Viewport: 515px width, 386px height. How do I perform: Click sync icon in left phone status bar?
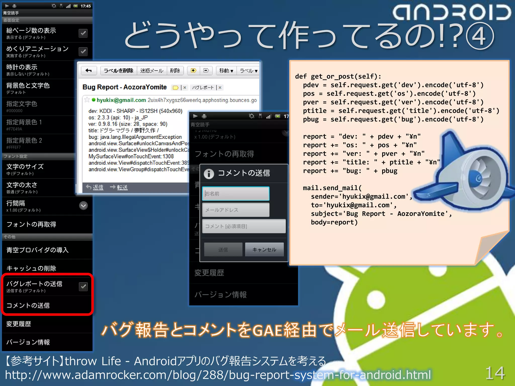pyautogui.click(x=54, y=6)
